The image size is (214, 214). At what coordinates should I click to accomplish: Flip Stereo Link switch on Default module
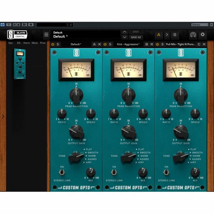(x=62, y=172)
